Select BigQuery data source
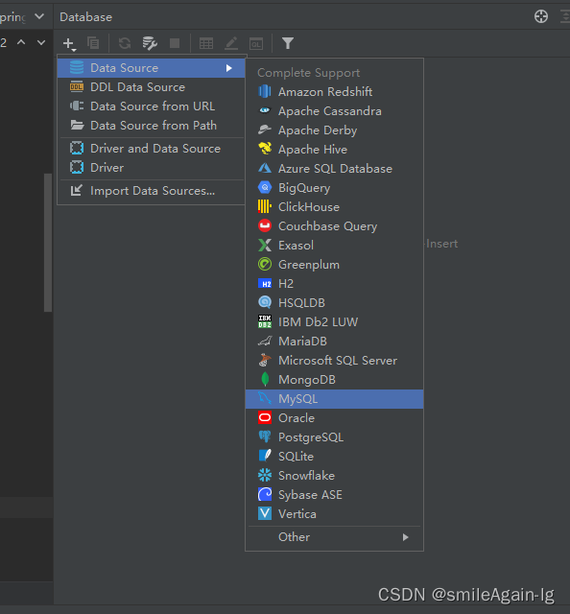Image resolution: width=570 pixels, height=614 pixels. (x=334, y=188)
